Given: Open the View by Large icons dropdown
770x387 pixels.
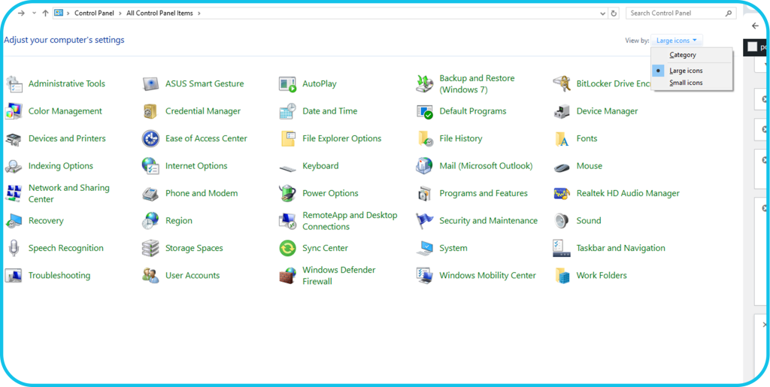Looking at the screenshot, I should tap(677, 41).
